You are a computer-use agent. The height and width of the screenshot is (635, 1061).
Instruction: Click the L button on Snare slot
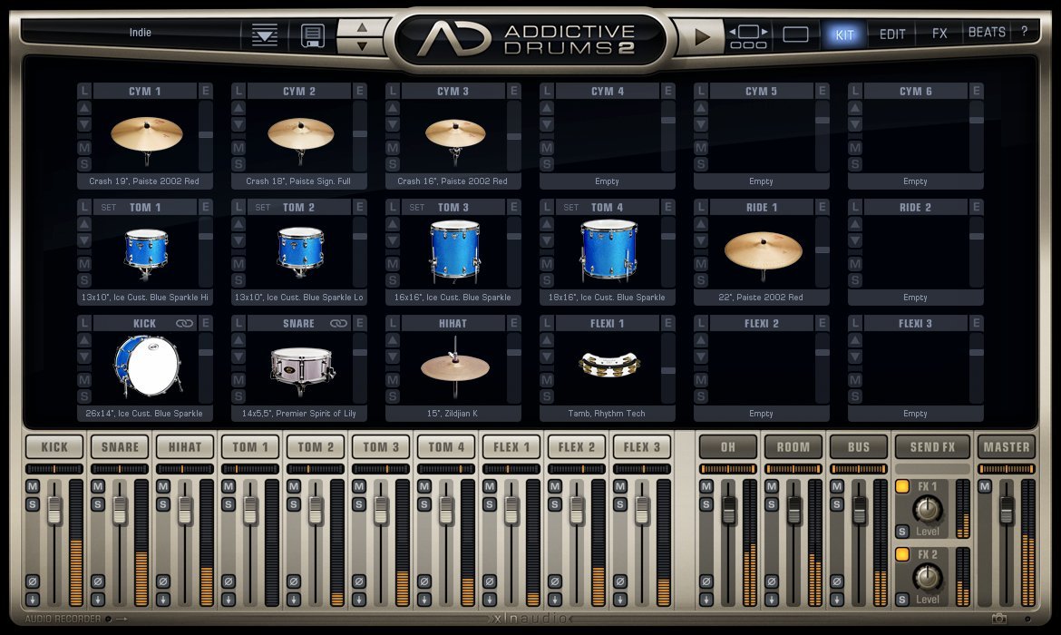[238, 323]
